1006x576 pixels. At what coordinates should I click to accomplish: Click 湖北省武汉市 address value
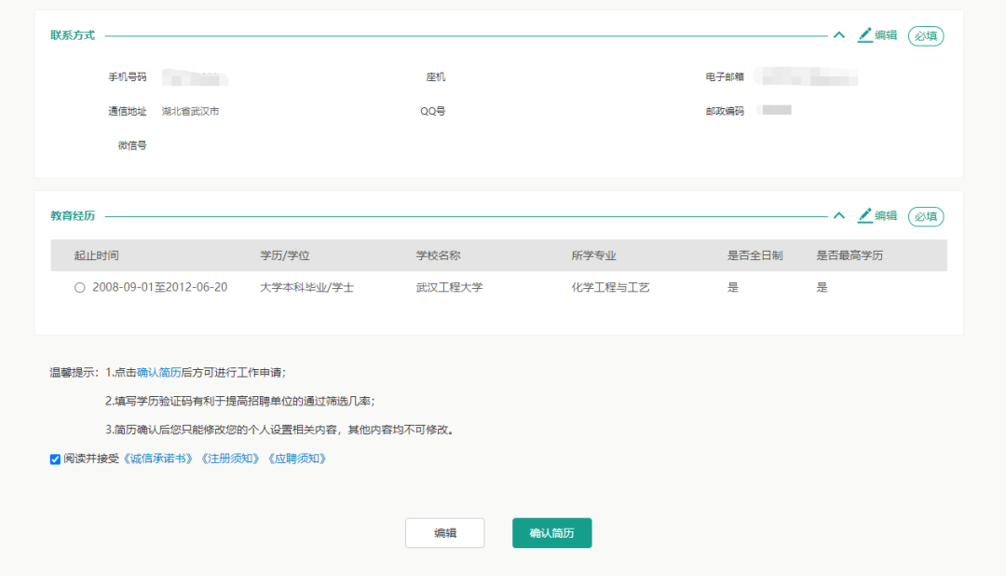point(191,111)
